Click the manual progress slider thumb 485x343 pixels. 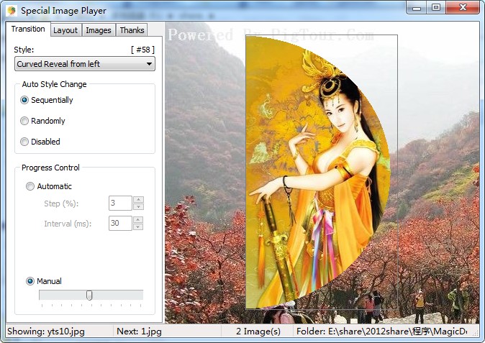pos(89,295)
